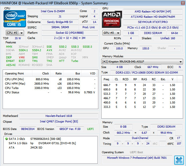Select the 666.7 frequency timing row
The height and width of the screenshot is (166, 186).
point(142,85)
